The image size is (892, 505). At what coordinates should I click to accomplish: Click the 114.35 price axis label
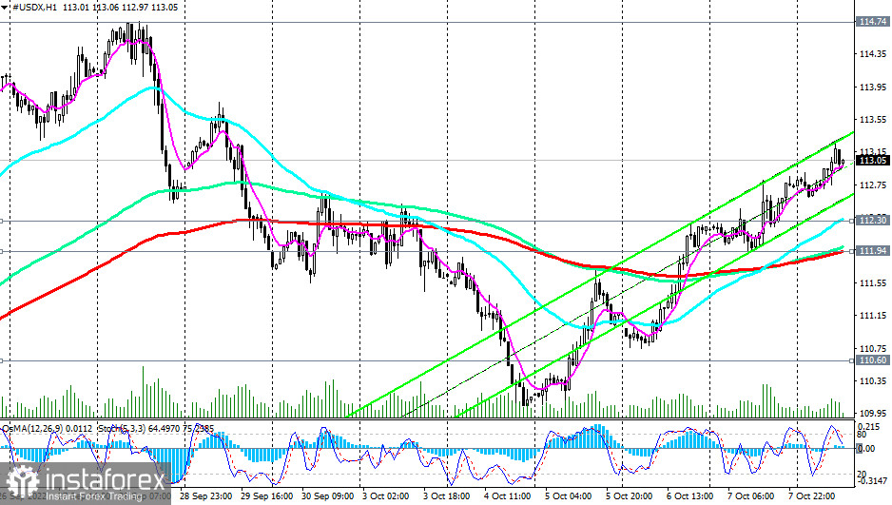(x=873, y=54)
